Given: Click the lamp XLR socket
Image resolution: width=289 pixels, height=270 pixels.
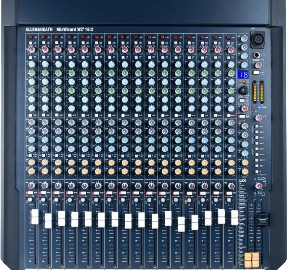Looking at the screenshot, I should 258,40.
